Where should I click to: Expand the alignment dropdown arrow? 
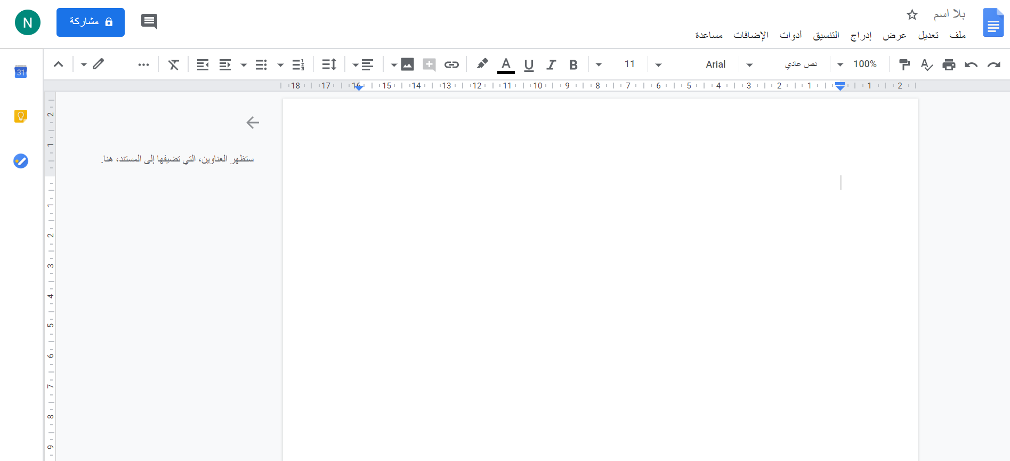(355, 65)
